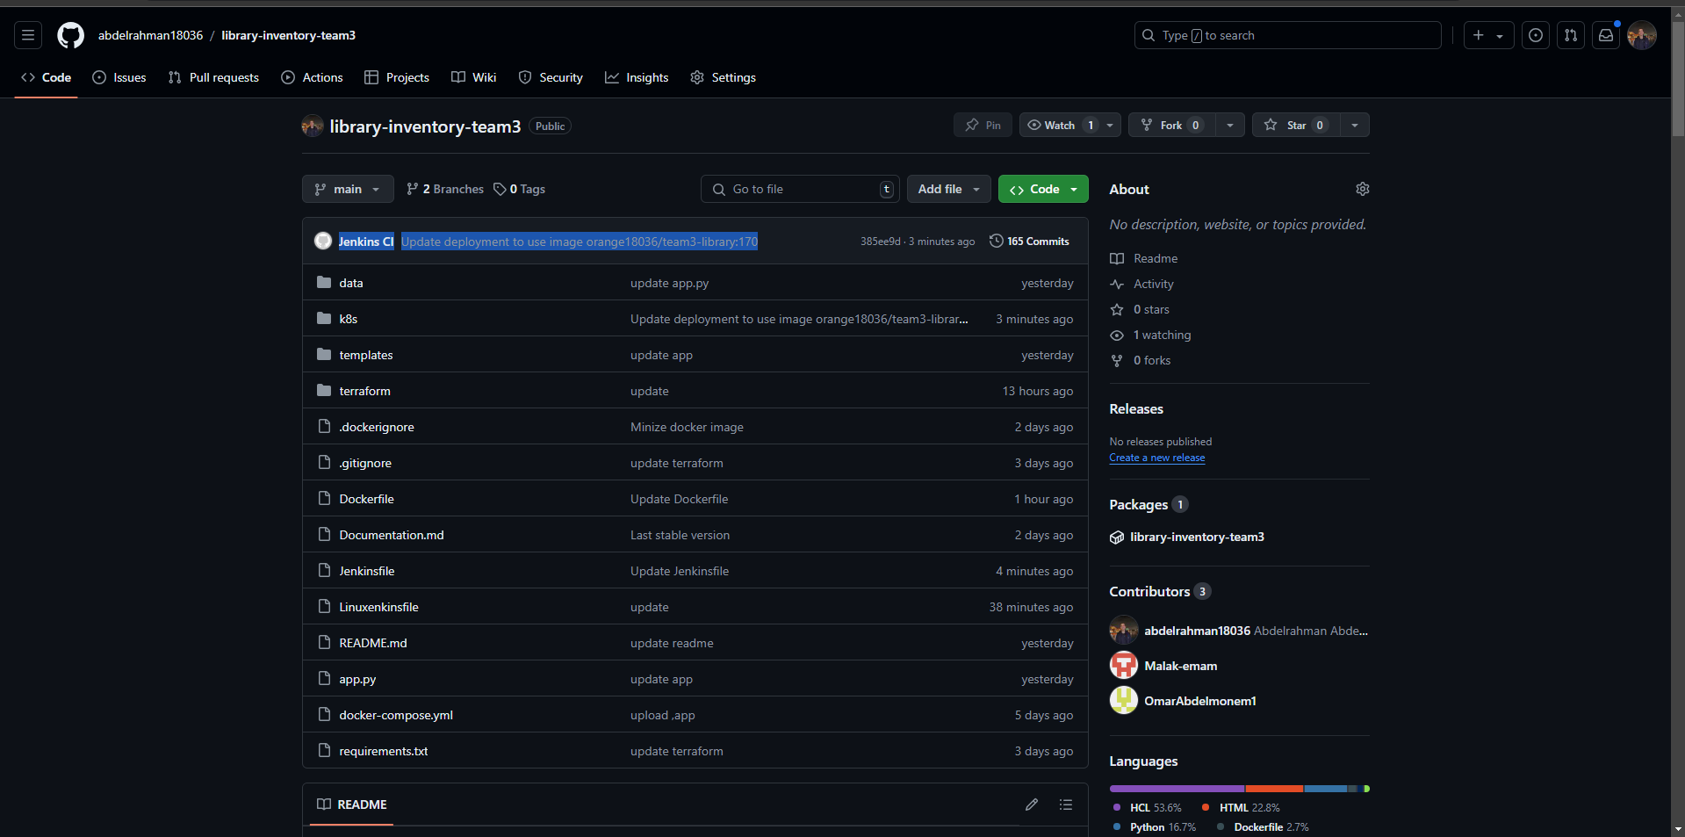Viewport: 1685px width, 837px height.
Task: Open library-inventory-team3 package link
Action: pos(1197,537)
